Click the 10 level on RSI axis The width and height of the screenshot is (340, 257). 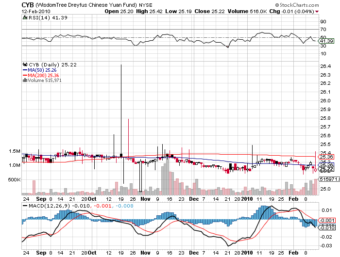pos(323,53)
